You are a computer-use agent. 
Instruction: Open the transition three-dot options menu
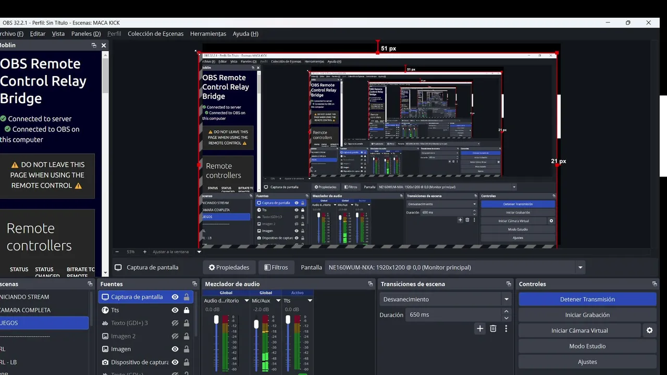point(506,329)
